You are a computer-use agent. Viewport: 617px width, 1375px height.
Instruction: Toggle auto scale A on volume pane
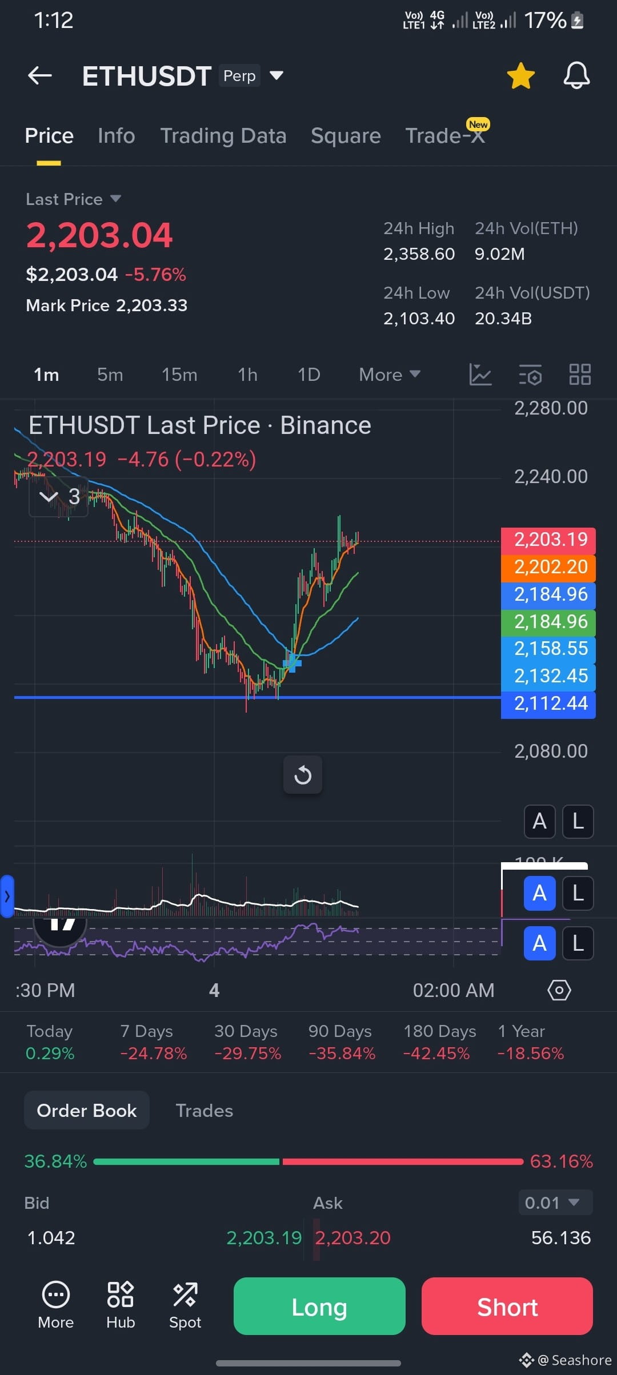tap(539, 893)
